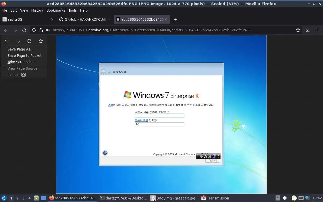This screenshot has height=202, width=323.
Task: Switch to the savitrOS tab
Action: click(x=28, y=19)
